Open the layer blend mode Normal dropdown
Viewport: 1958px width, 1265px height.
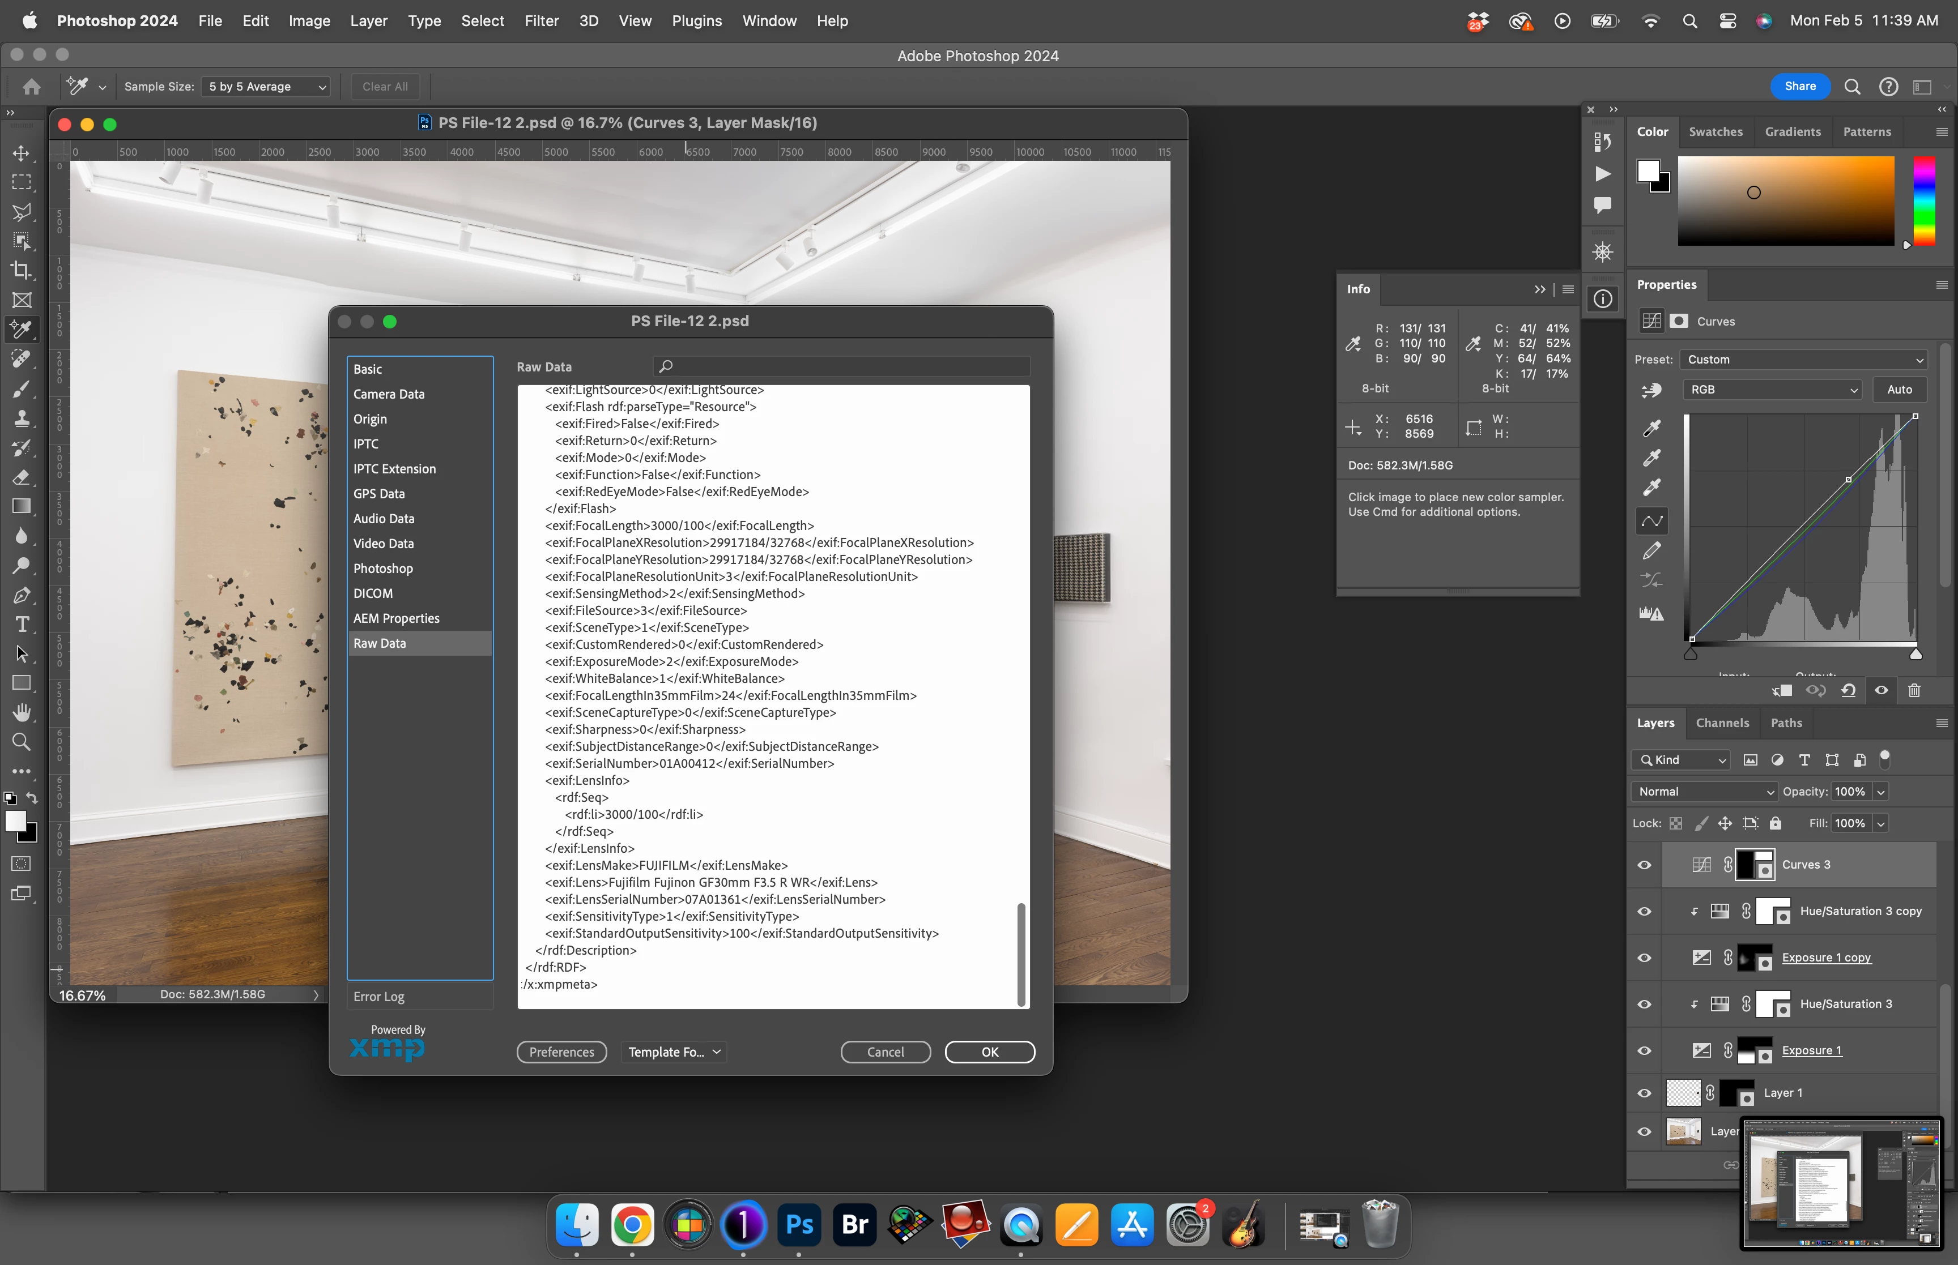point(1705,791)
